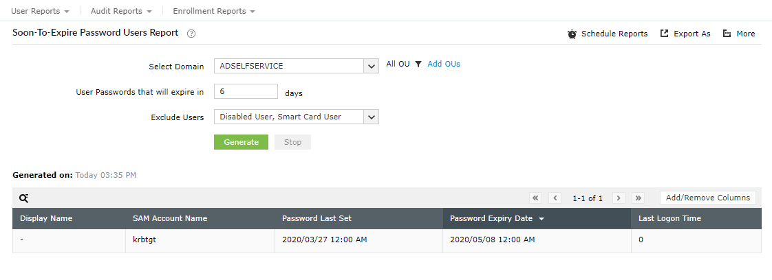Click the OU filter funnel icon
Screen dimensions: 772x280
418,64
